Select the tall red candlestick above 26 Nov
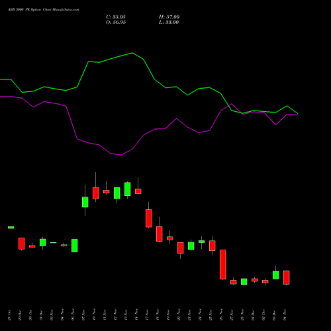Image resolution: width=331 pixels, height=331 pixels. (223, 265)
